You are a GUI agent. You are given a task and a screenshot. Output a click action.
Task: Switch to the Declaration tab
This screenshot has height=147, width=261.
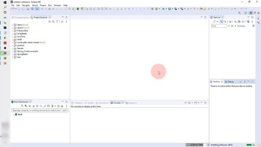click(x=102, y=103)
